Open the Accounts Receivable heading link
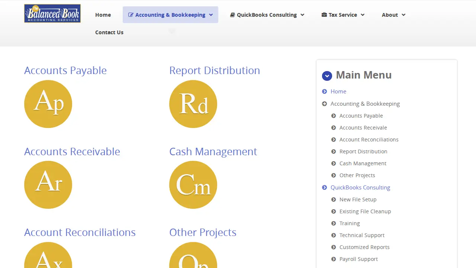The width and height of the screenshot is (476, 268). 72,151
